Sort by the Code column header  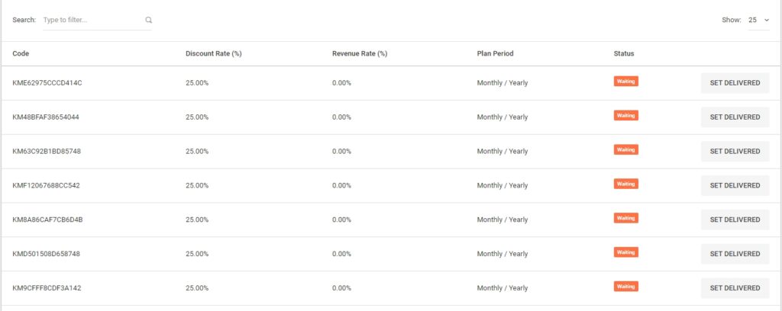click(21, 53)
